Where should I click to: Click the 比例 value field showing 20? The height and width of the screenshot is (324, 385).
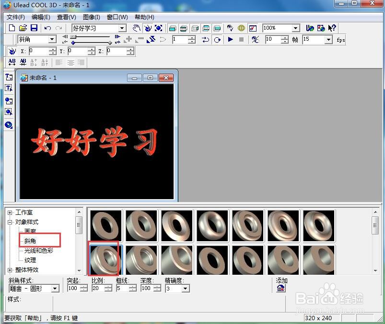pos(98,288)
